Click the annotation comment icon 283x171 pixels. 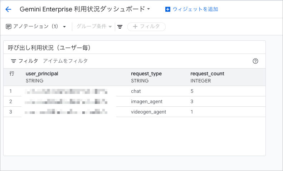[x=9, y=27]
